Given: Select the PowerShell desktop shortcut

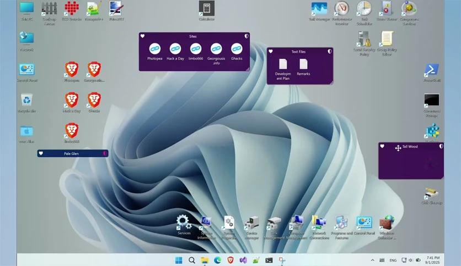Looking at the screenshot, I should (432, 72).
